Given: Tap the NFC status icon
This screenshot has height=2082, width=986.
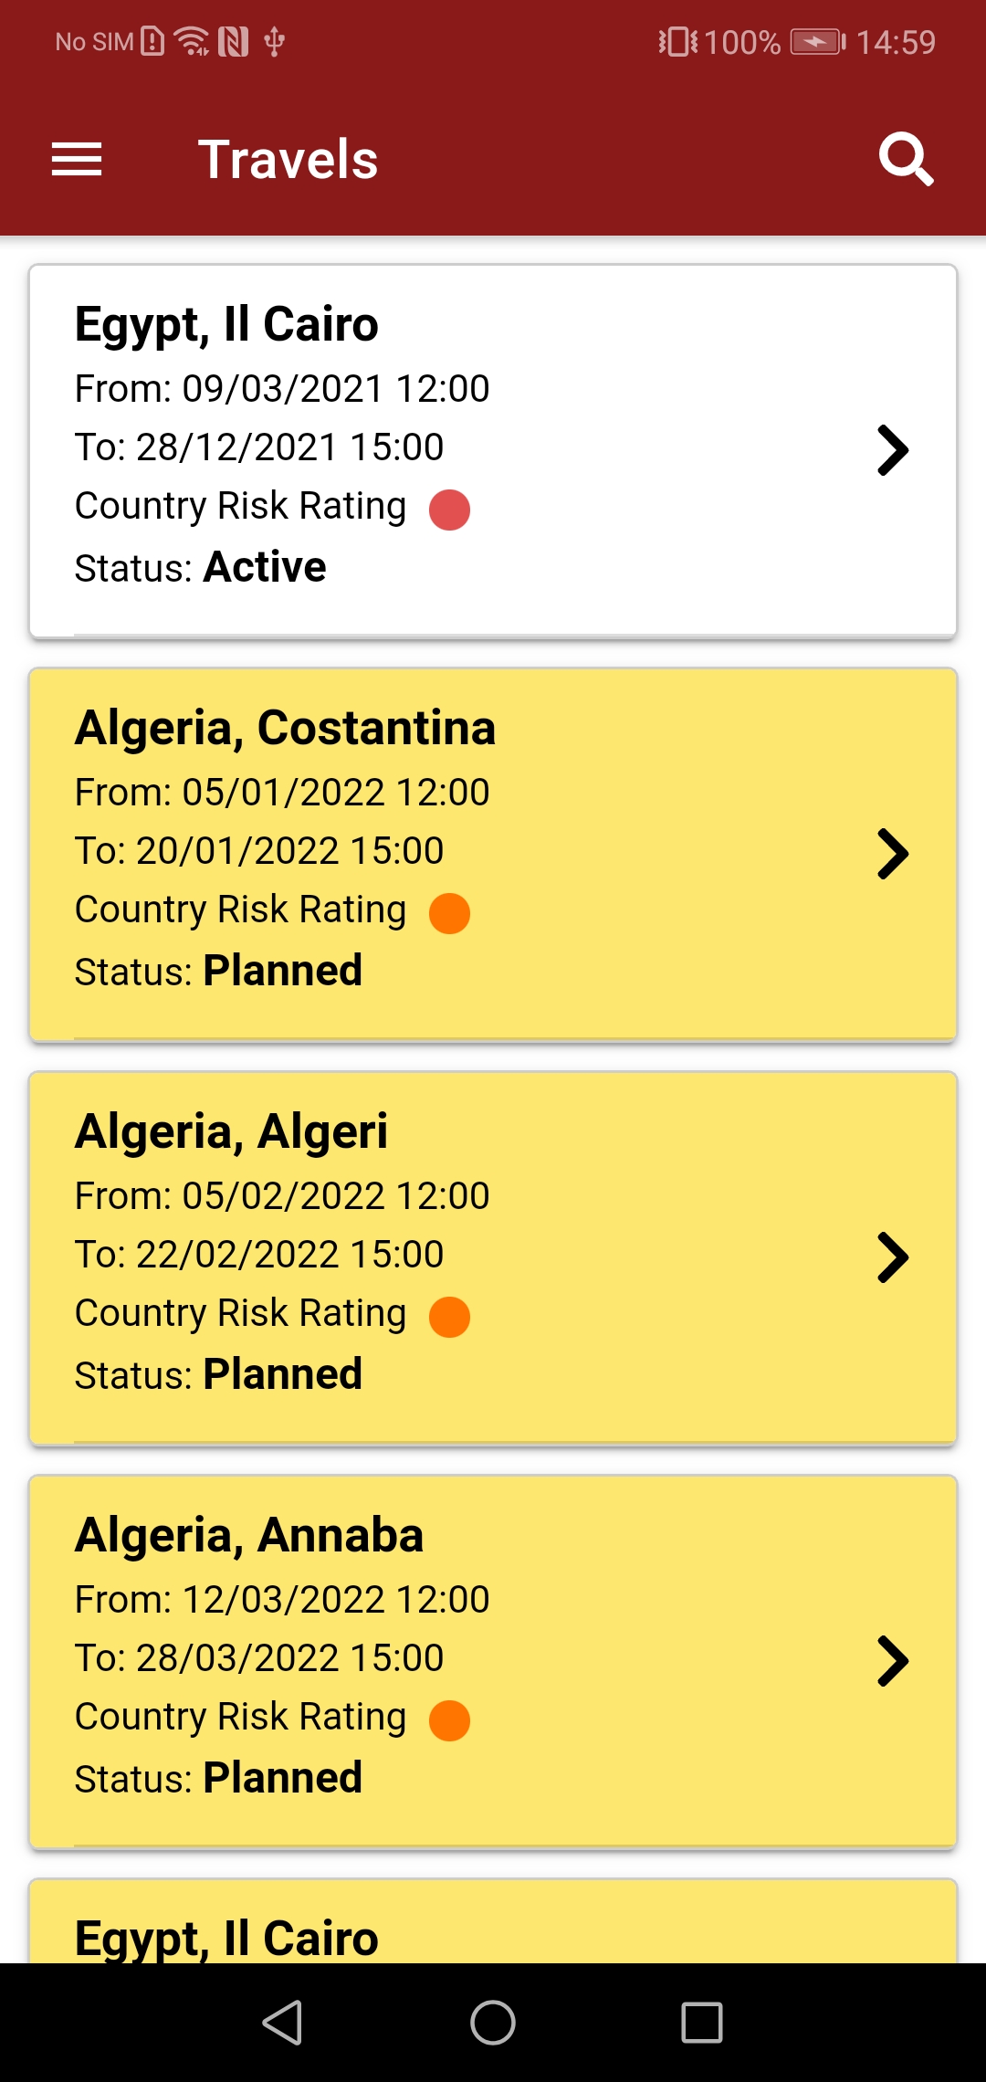Looking at the screenshot, I should [x=234, y=41].
